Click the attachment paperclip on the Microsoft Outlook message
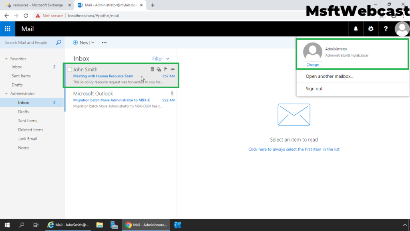This screenshot has width=410, height=231. [x=172, y=93]
